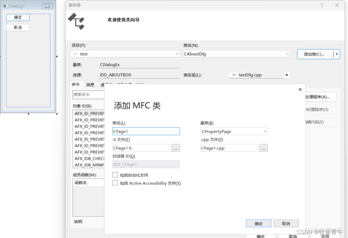The image size is (348, 238).
Task: Click the Dialog1 window title icon
Action: tap(6, 6)
